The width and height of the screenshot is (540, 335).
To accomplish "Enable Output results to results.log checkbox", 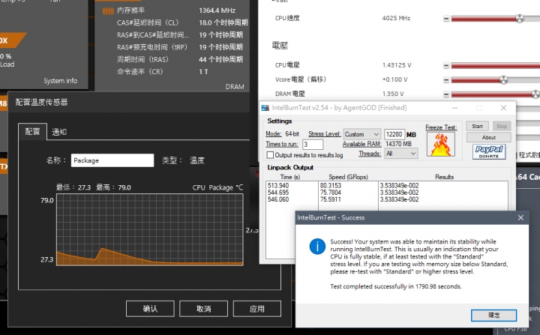I will point(270,155).
